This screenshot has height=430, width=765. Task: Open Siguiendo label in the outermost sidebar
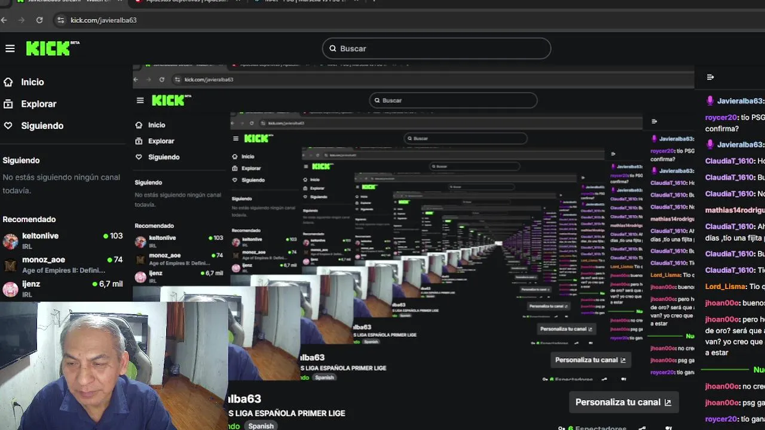click(x=42, y=125)
